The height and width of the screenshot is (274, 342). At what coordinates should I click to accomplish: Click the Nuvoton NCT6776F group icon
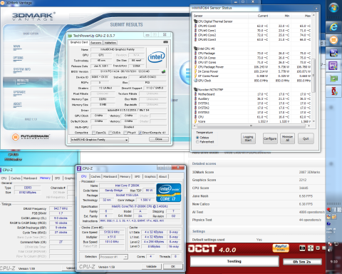pyautogui.click(x=196, y=90)
